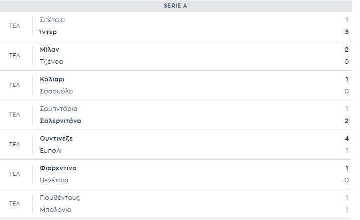Click Ίντερ's final score of 3
This screenshot has height=220, width=360.
pyautogui.click(x=347, y=32)
